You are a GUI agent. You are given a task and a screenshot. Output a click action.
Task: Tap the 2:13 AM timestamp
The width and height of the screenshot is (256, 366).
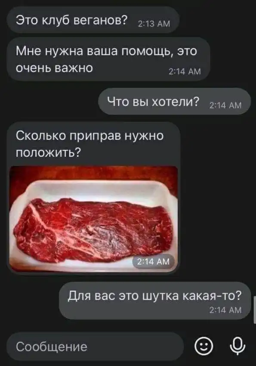(x=154, y=24)
